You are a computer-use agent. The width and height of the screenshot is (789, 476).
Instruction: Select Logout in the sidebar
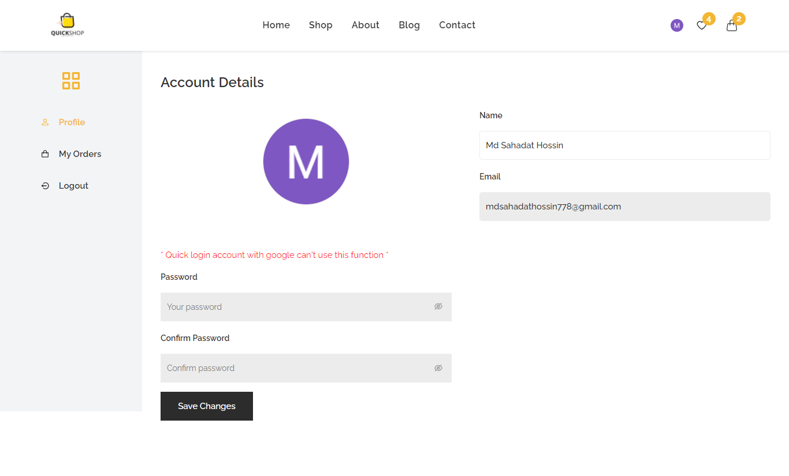point(73,186)
